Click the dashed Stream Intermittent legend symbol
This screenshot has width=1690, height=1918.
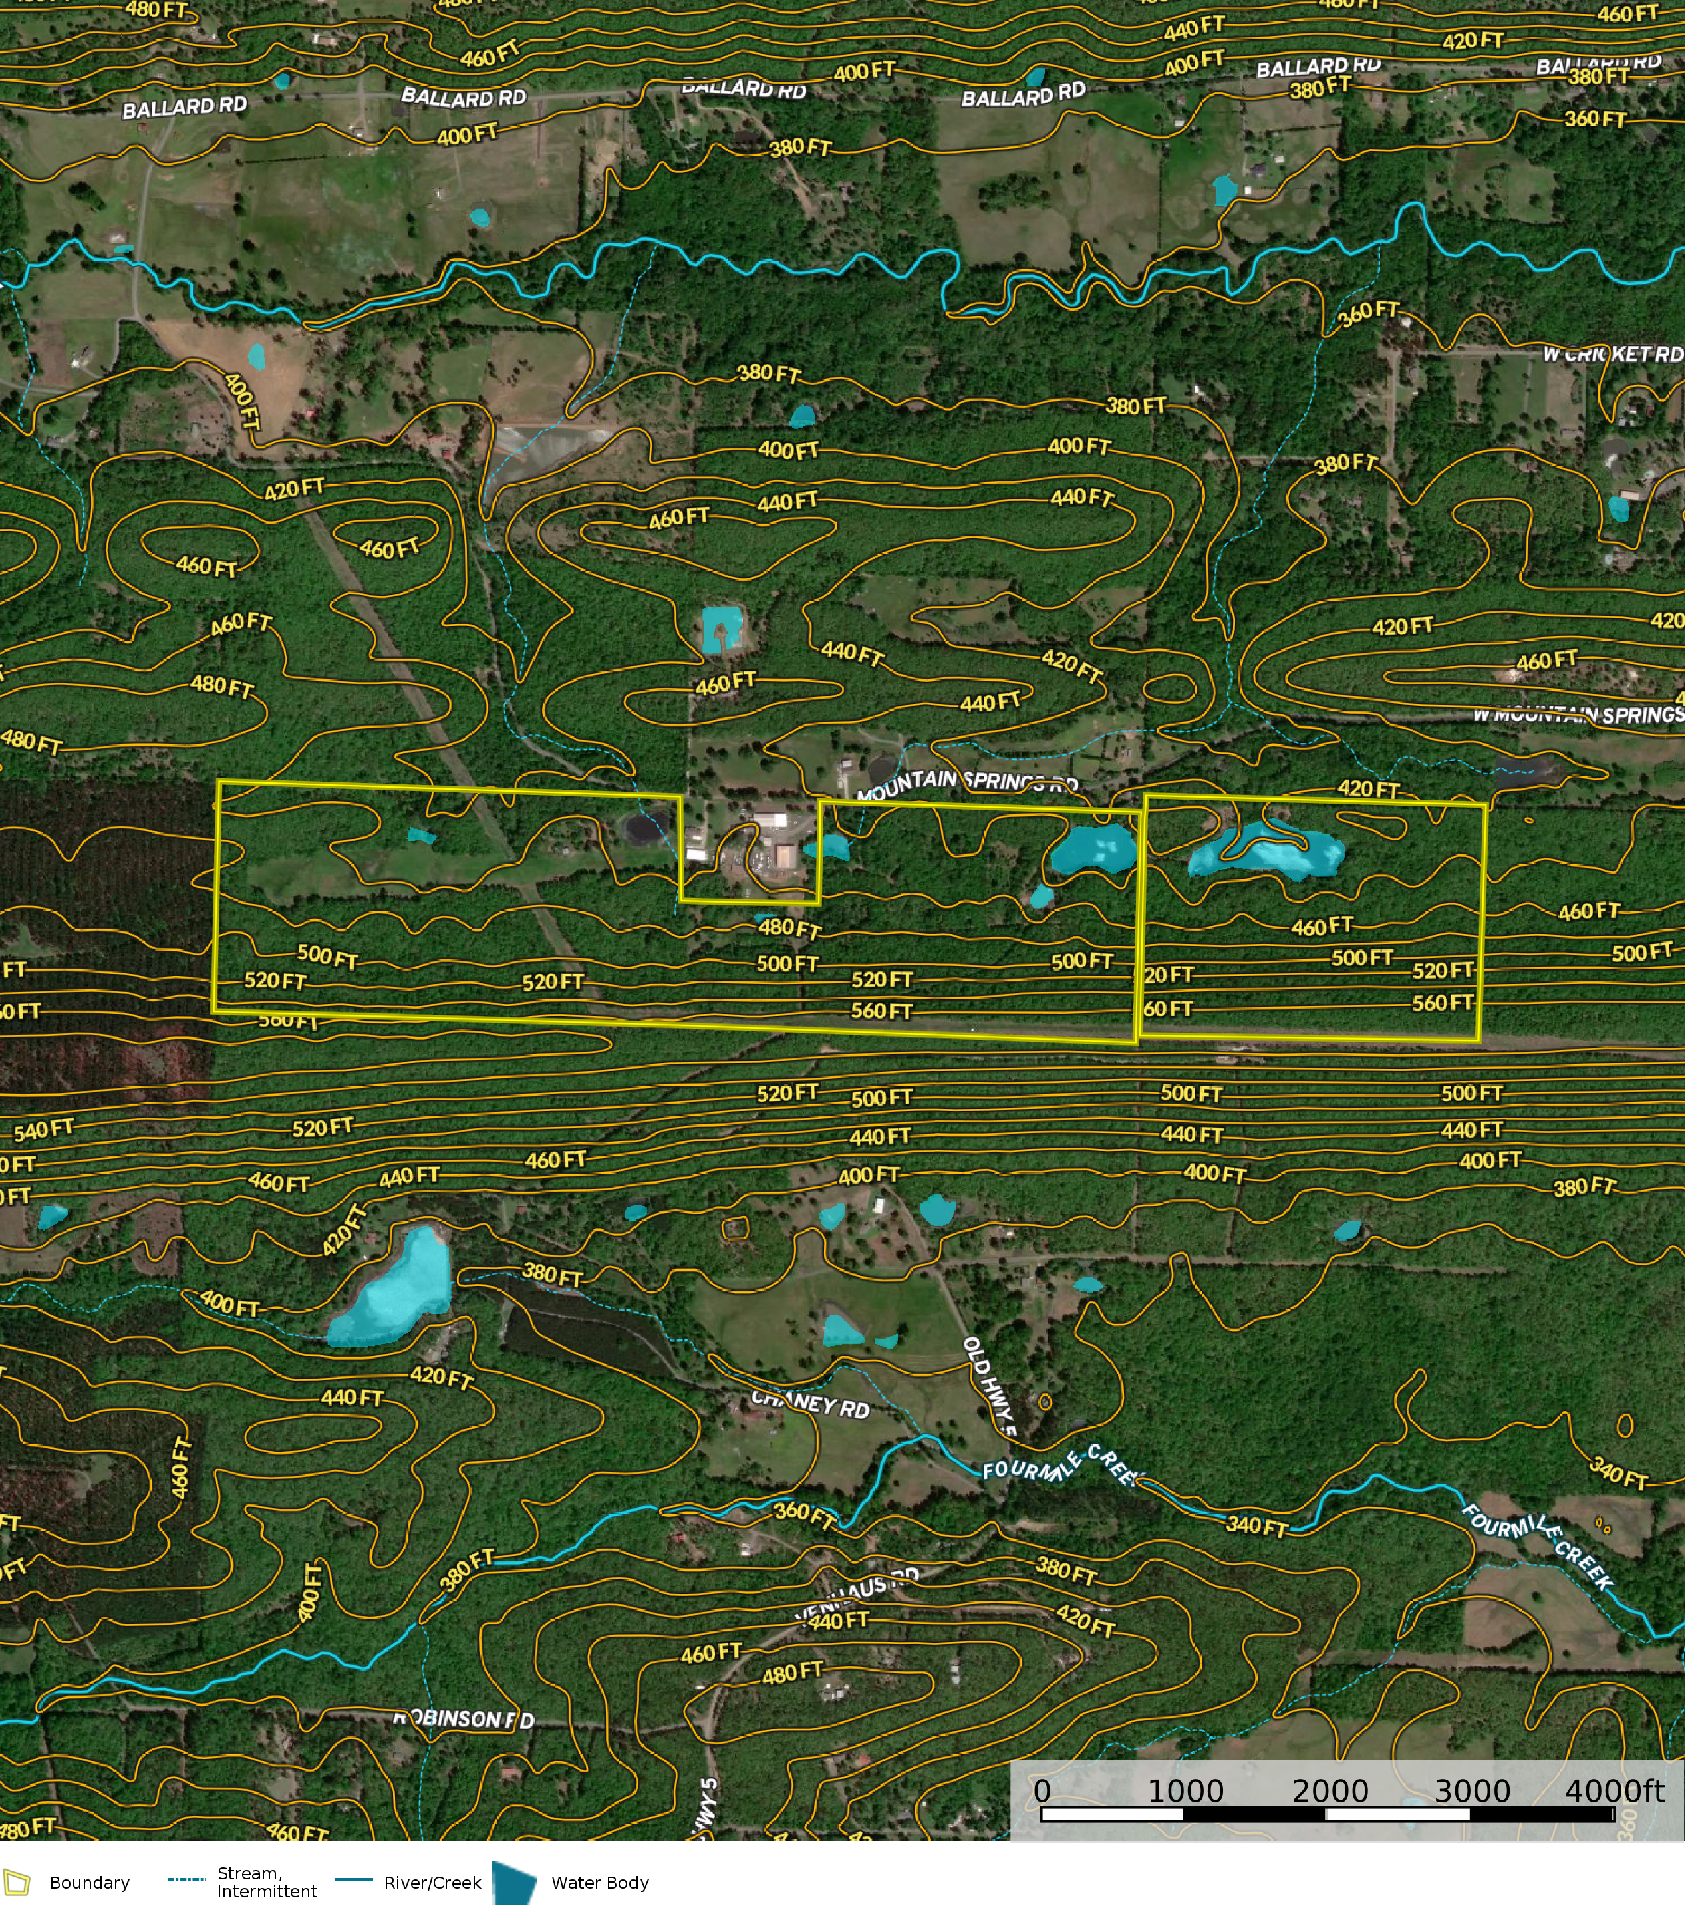(186, 1879)
